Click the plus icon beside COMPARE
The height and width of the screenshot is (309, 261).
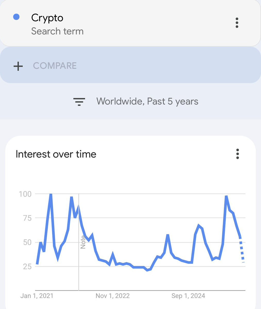(x=18, y=66)
